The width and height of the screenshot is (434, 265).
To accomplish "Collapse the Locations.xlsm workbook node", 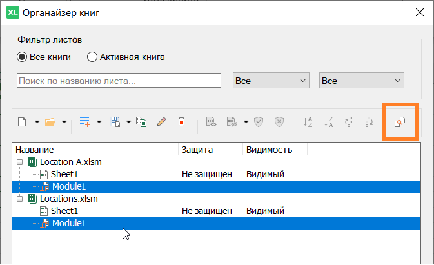I will [x=19, y=199].
